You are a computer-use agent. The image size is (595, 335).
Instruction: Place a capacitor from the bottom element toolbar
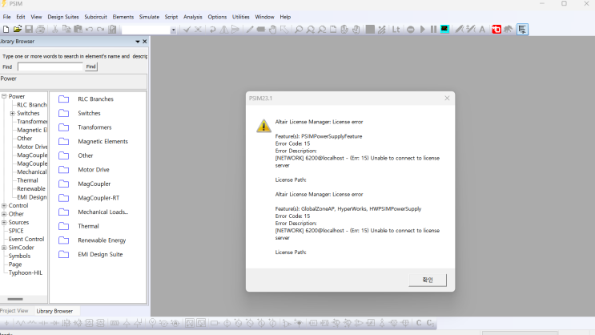coord(43,323)
